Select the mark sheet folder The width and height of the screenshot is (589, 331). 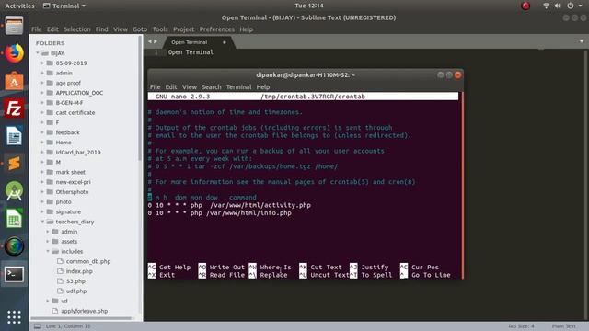(70, 172)
